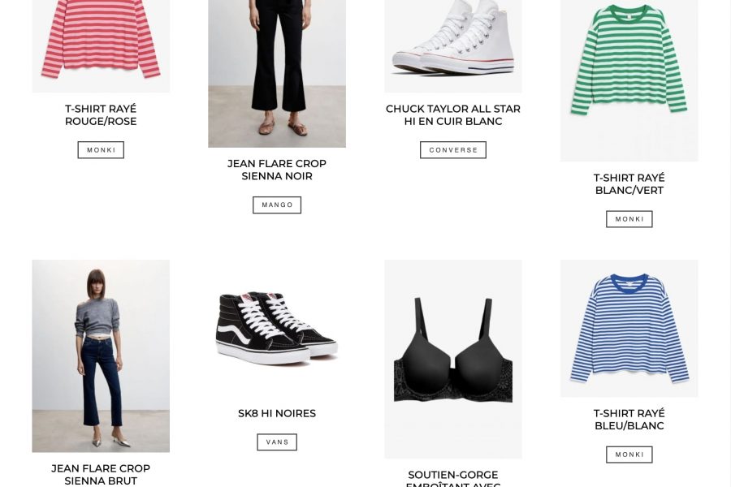This screenshot has height=487, width=731.
Task: Click the MONKI button under T-shirt rayé blanc/vert
Action: pyautogui.click(x=629, y=219)
